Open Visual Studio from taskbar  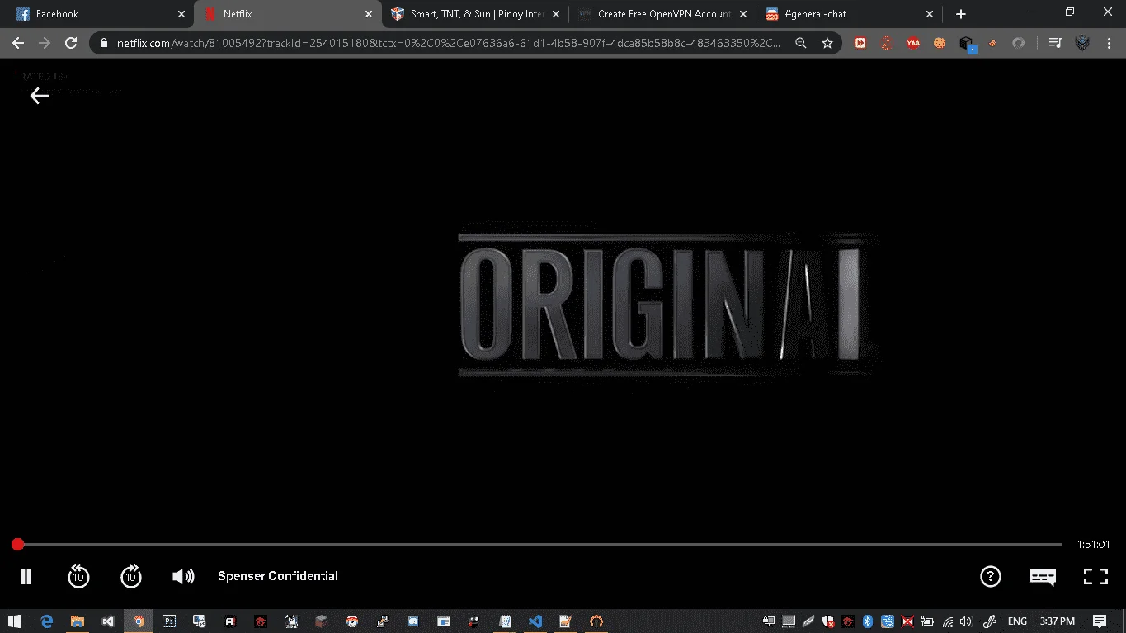[x=108, y=621]
